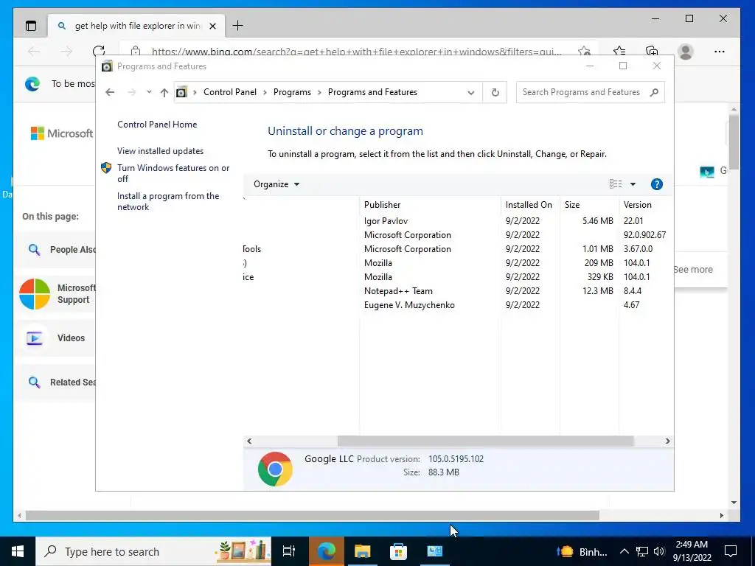
Task: Sort by Size column header
Action: click(588, 205)
